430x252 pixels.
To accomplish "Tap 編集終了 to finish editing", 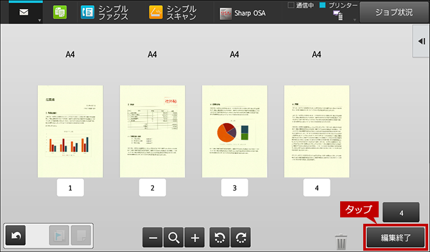I will click(395, 238).
